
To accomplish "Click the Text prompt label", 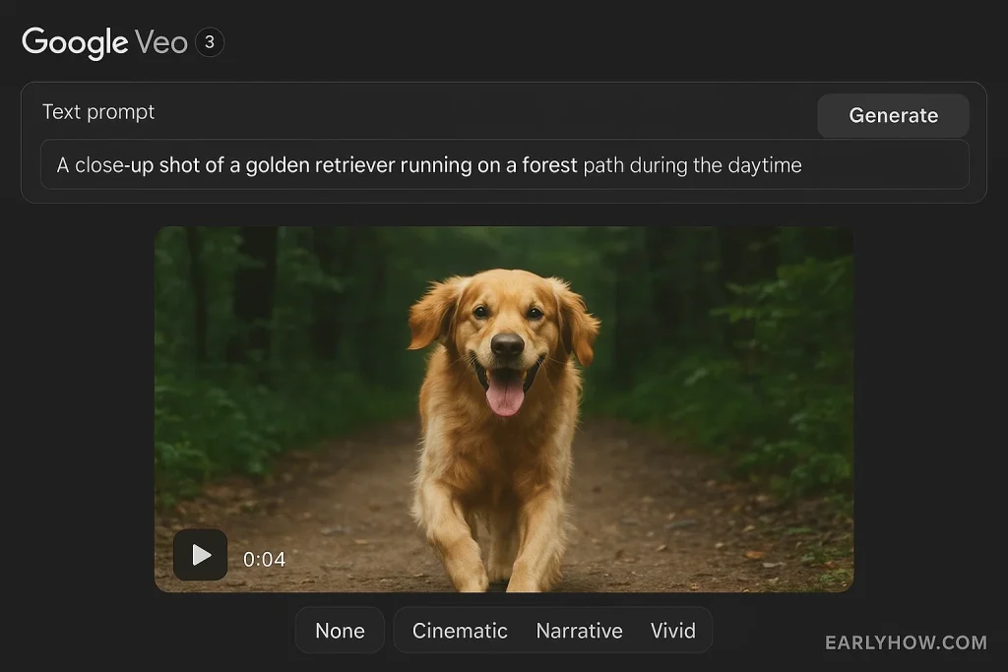I will pos(98,112).
